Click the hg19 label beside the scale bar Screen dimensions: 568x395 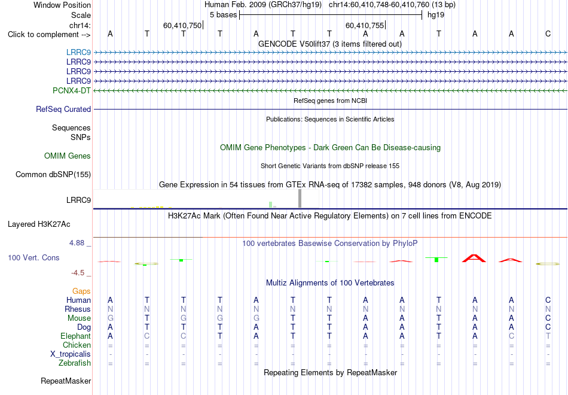(436, 15)
